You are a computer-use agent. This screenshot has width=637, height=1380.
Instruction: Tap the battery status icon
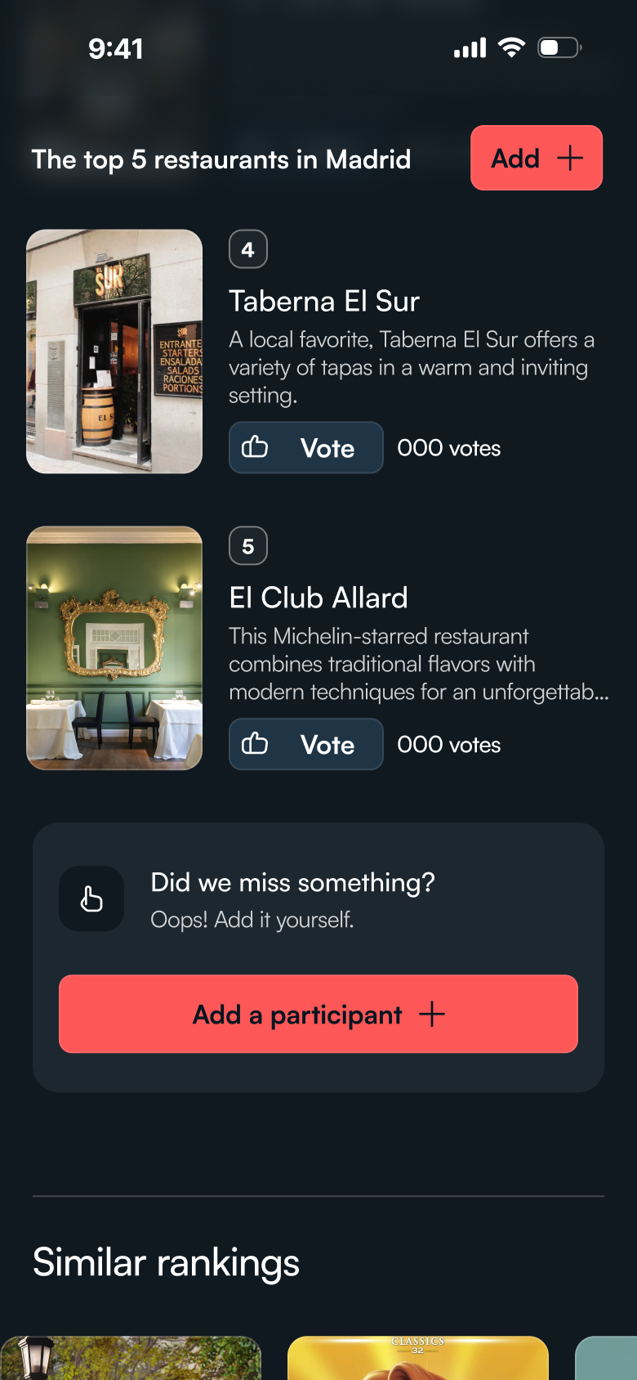pos(559,47)
